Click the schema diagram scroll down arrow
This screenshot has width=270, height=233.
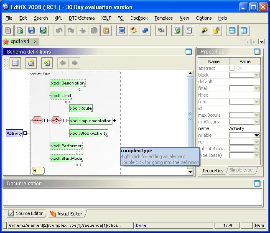tap(190, 172)
